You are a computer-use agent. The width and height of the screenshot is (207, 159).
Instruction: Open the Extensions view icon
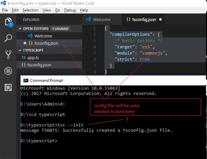pyautogui.click(x=8, y=87)
